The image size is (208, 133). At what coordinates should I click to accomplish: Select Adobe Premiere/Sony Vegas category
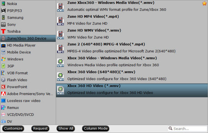pos(28,94)
